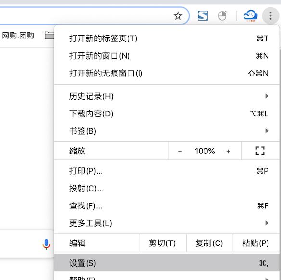Image resolution: width=281 pixels, height=280 pixels.
Task: Open the blue cloud search extension
Action: (x=251, y=16)
